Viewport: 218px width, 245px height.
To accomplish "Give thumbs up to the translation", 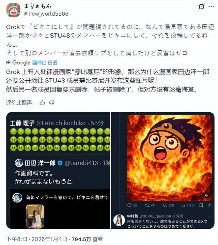I will [x=42, y=103].
